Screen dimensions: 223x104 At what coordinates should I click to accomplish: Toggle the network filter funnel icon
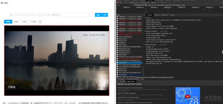[124, 3]
